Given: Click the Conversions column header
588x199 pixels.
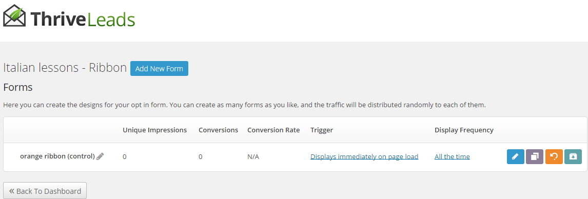Looking at the screenshot, I should point(218,130).
